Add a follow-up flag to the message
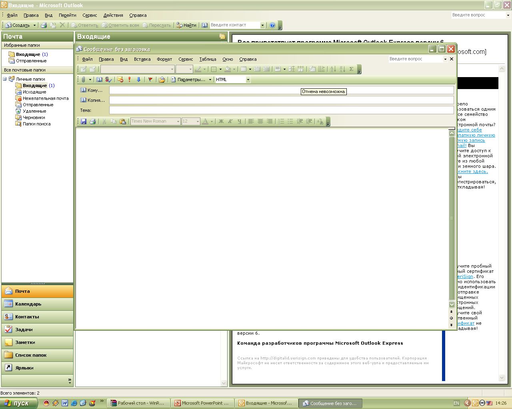The height and width of the screenshot is (409, 512). point(150,79)
